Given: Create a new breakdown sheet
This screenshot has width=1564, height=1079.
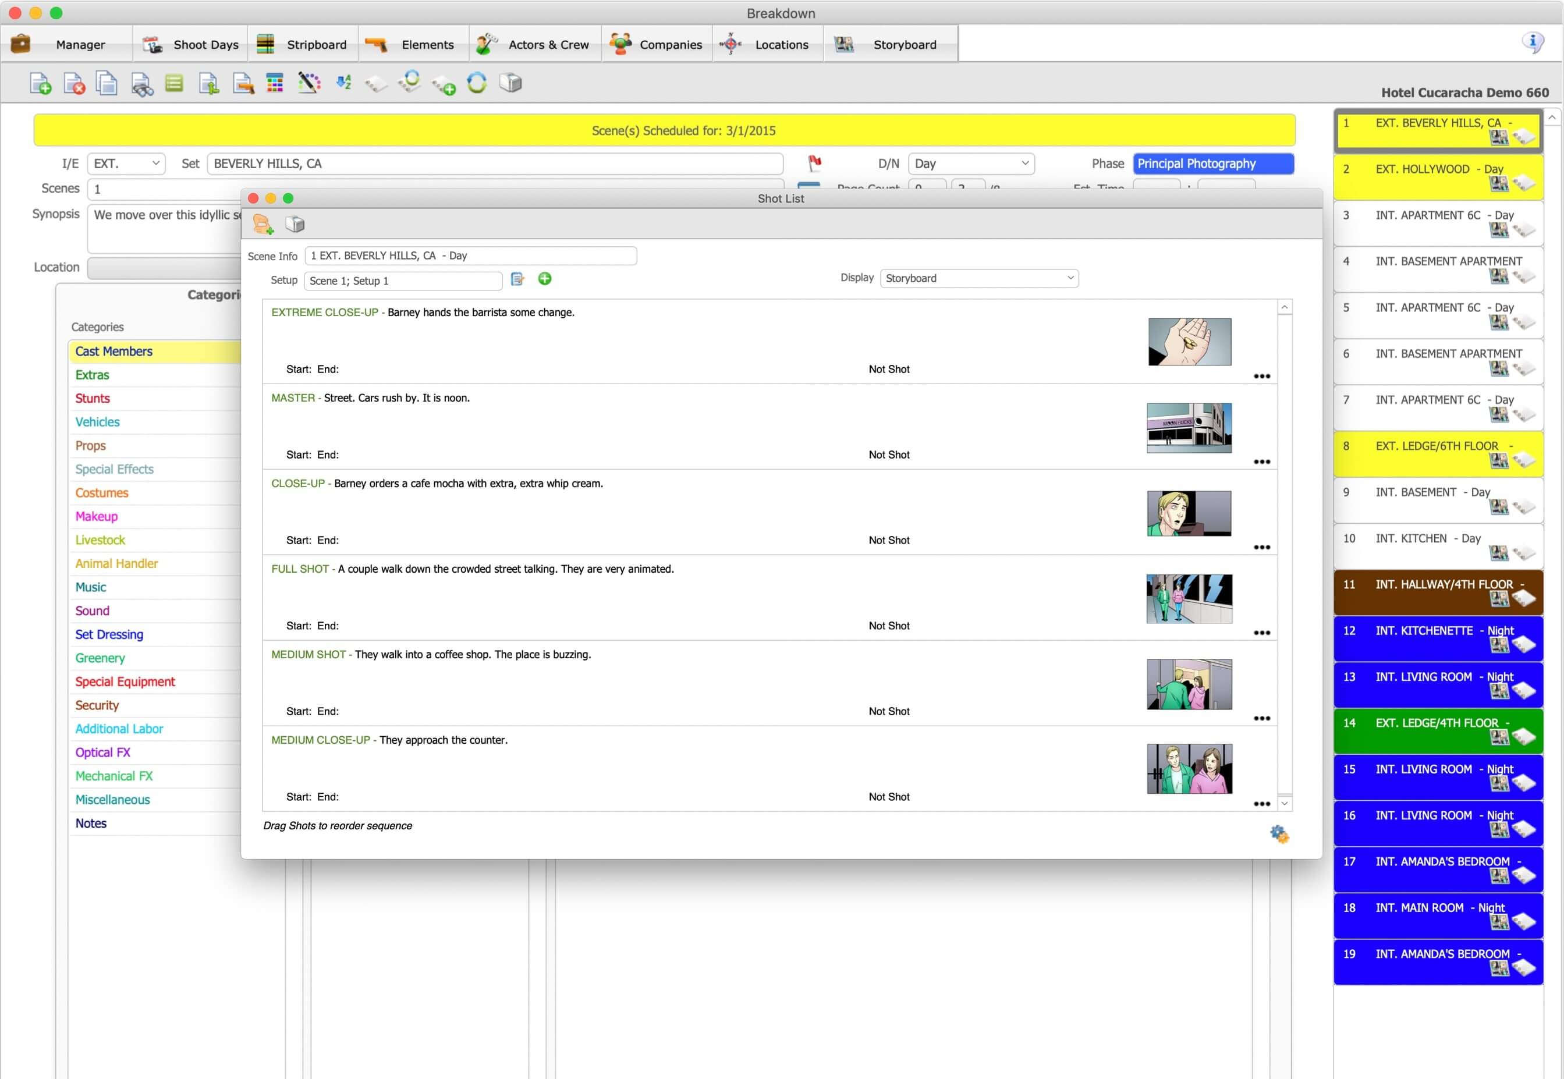Looking at the screenshot, I should (x=40, y=83).
